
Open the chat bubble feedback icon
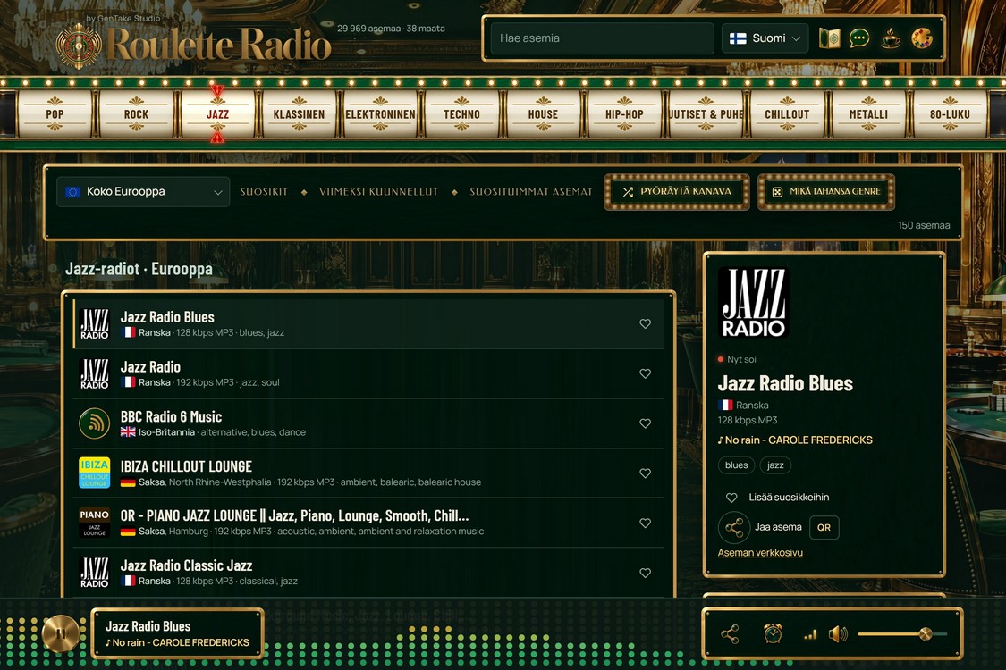click(x=859, y=38)
